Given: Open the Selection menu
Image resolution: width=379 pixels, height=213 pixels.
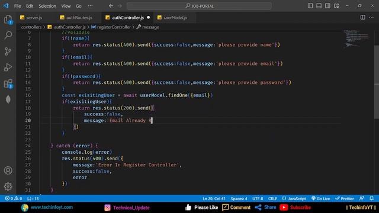Looking at the screenshot, I should [x=47, y=6].
